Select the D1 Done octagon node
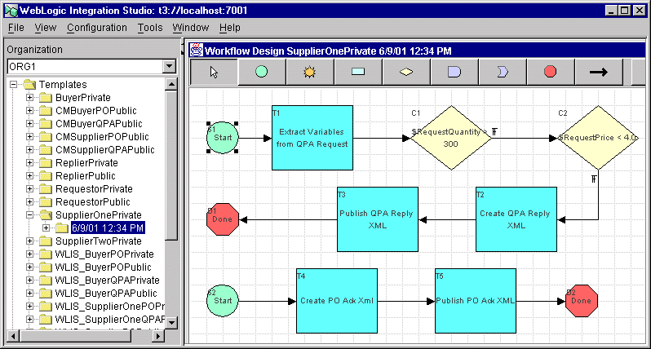Image resolution: width=651 pixels, height=349 pixels. pyautogui.click(x=223, y=219)
